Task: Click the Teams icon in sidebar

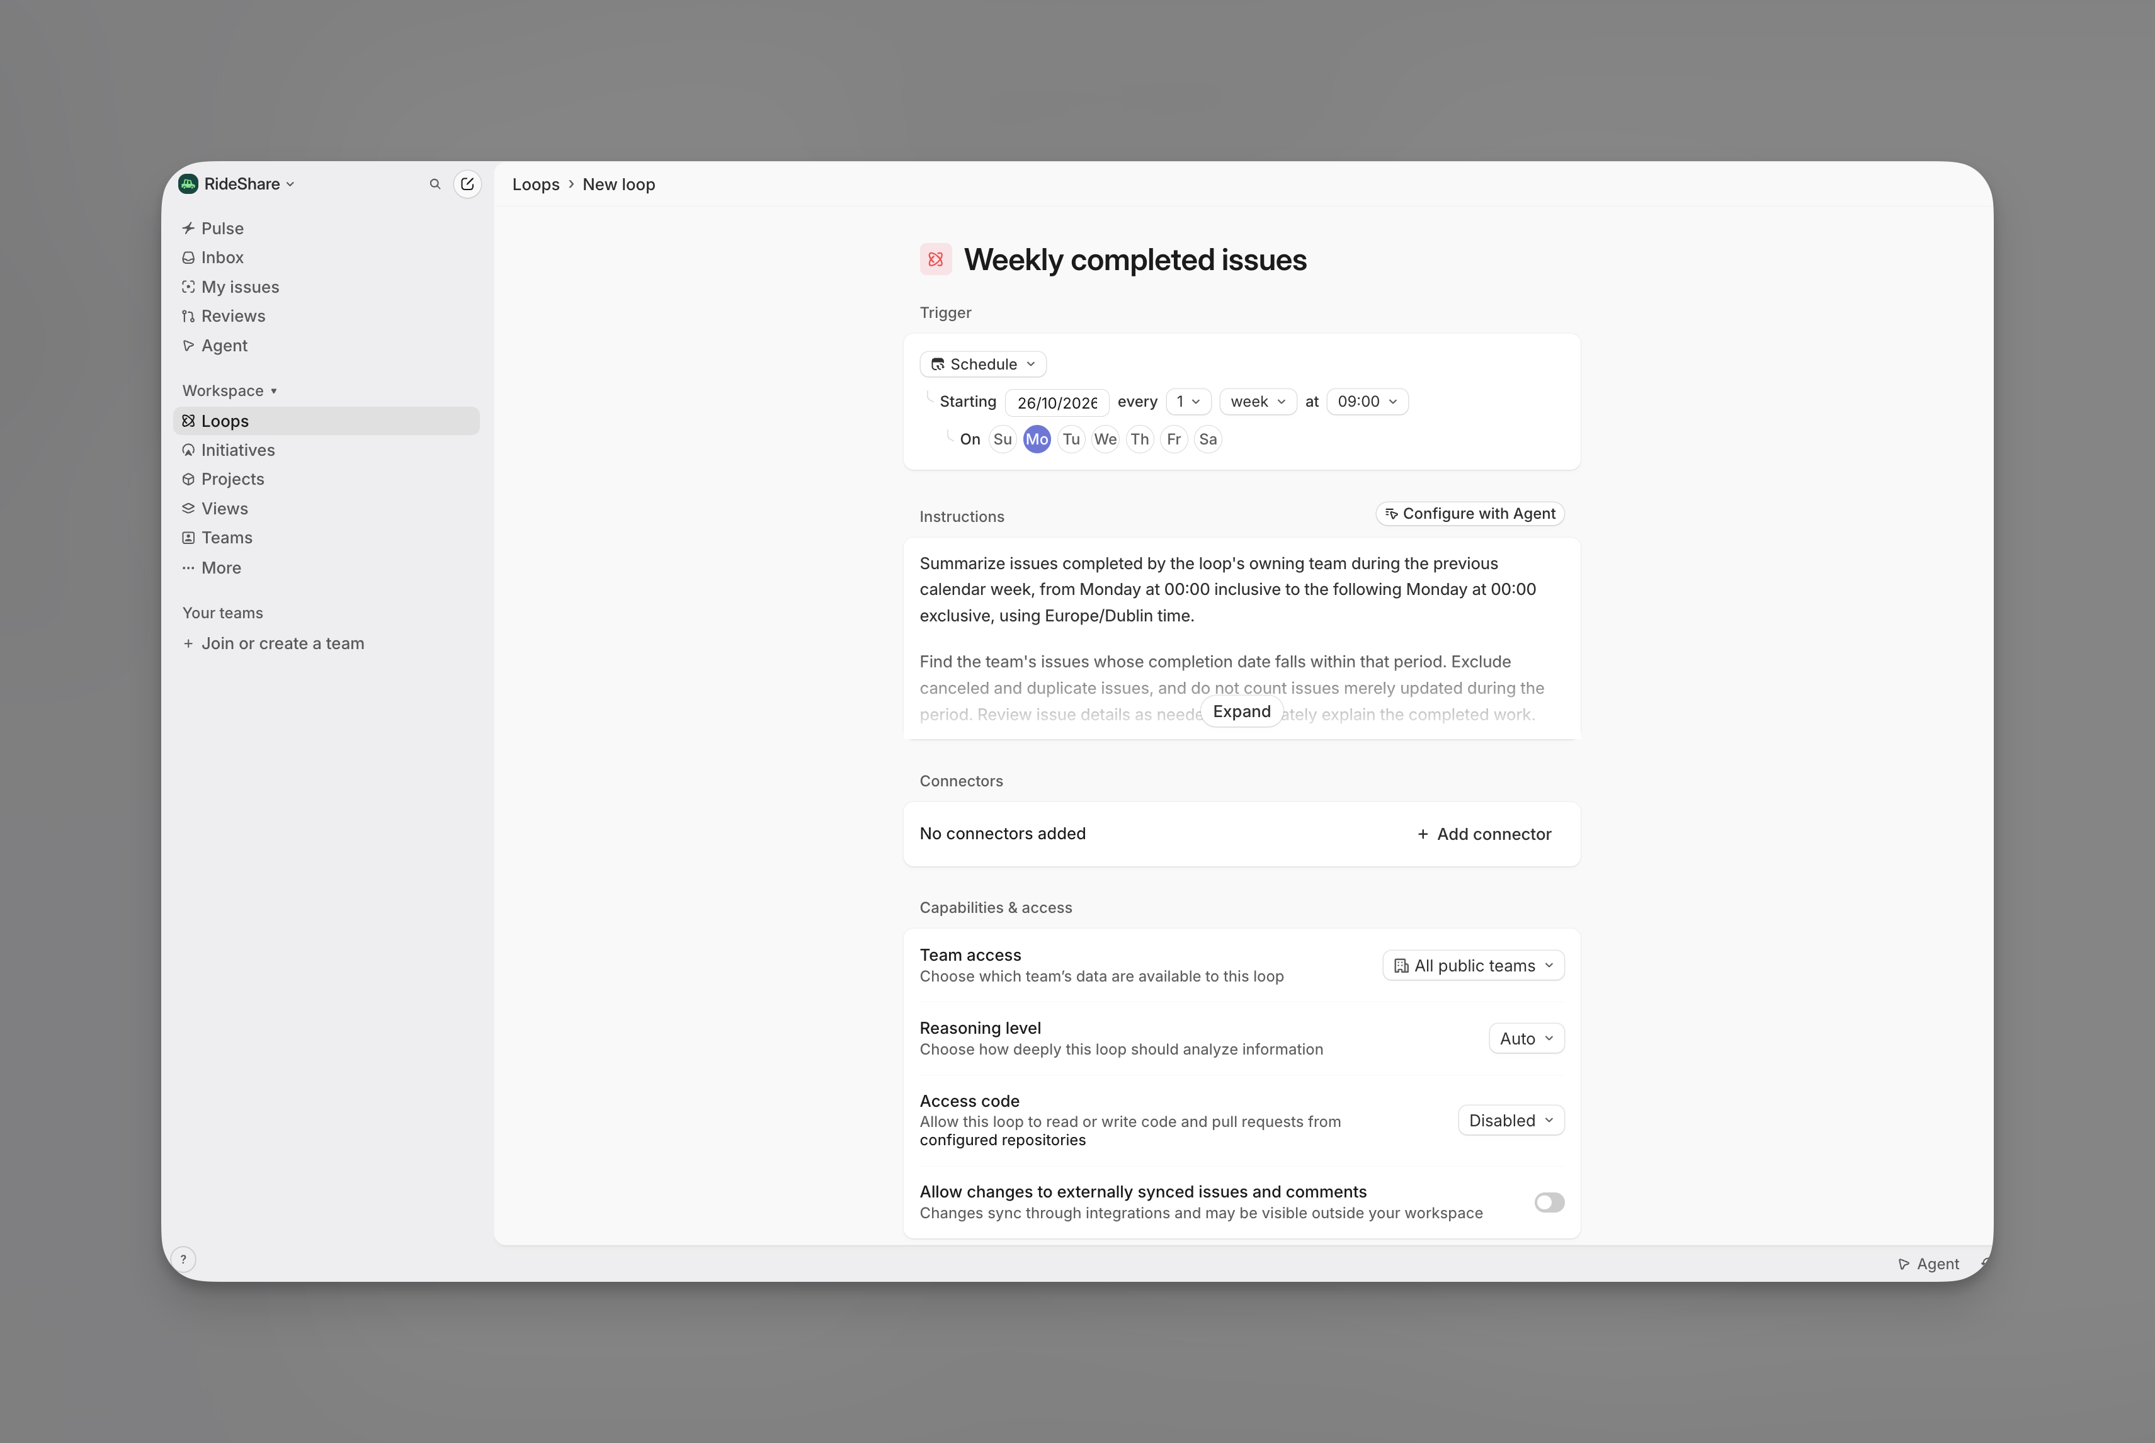Action: tap(189, 538)
